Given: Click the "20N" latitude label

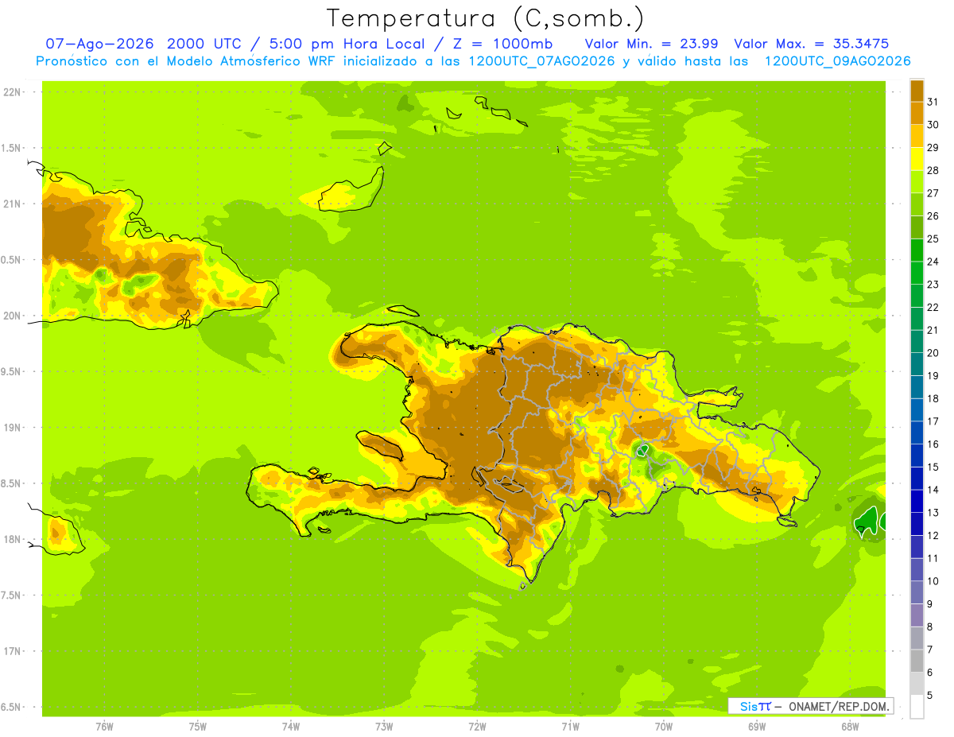Looking at the screenshot, I should point(12,316).
